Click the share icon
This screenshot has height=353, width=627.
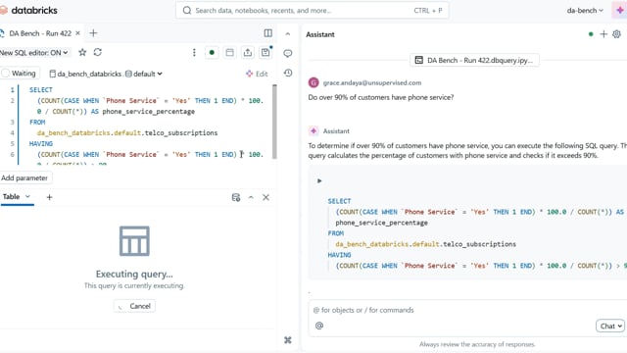click(248, 52)
